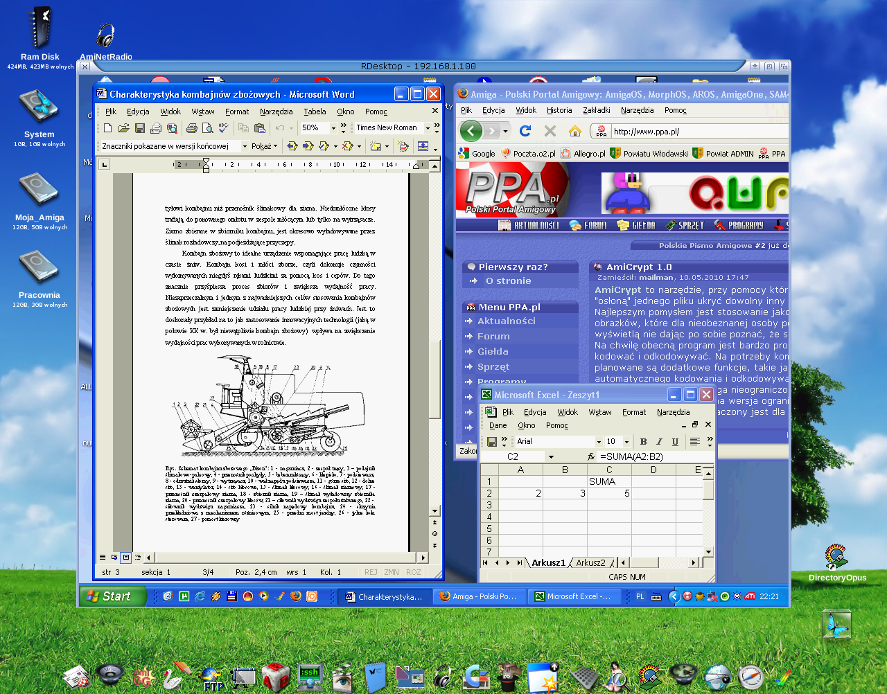This screenshot has width=887, height=694.
Task: Create a new blank document in Word
Action: [107, 128]
